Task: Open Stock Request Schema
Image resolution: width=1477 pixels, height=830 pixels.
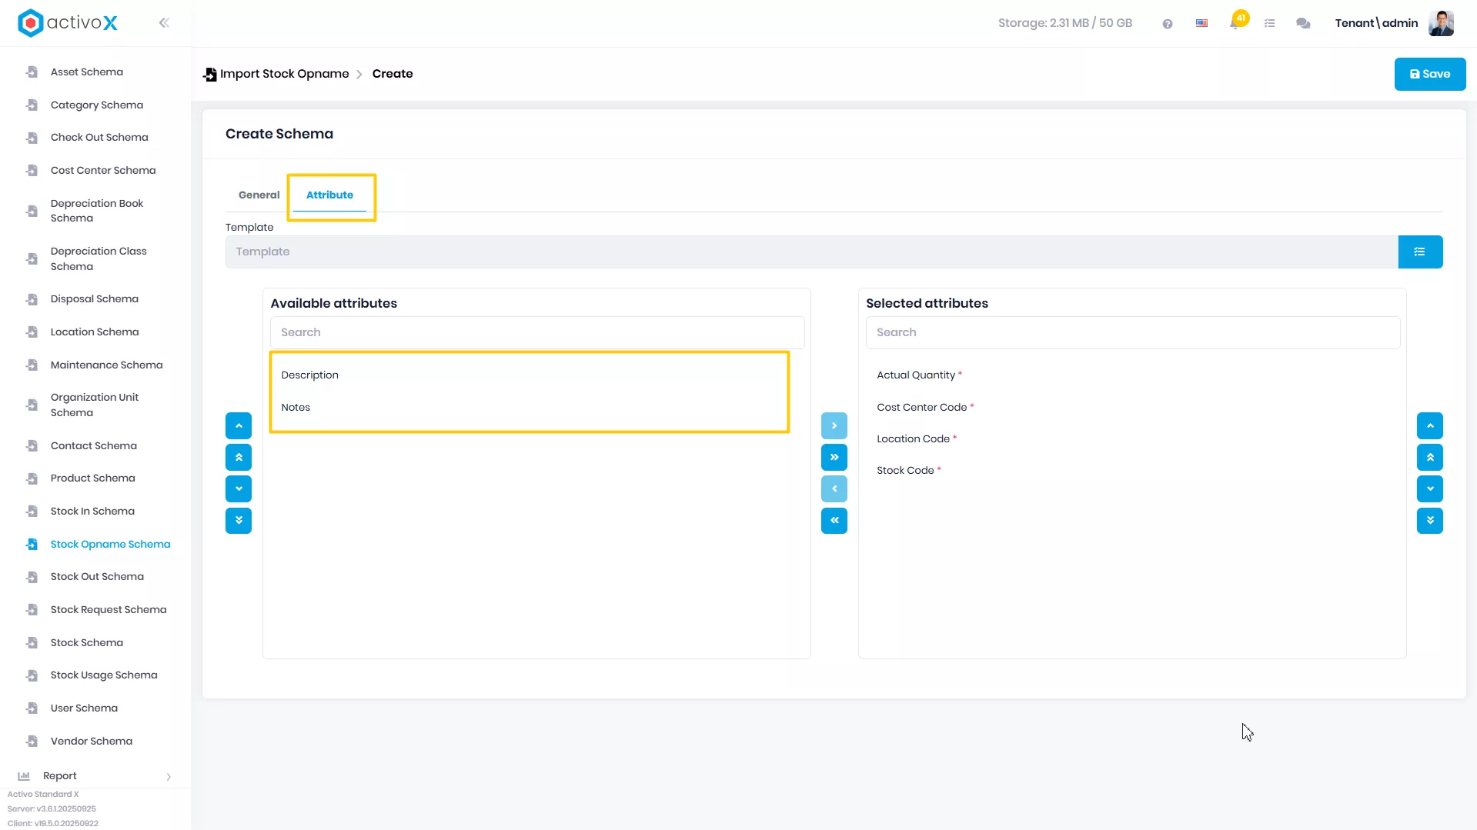Action: tap(109, 610)
